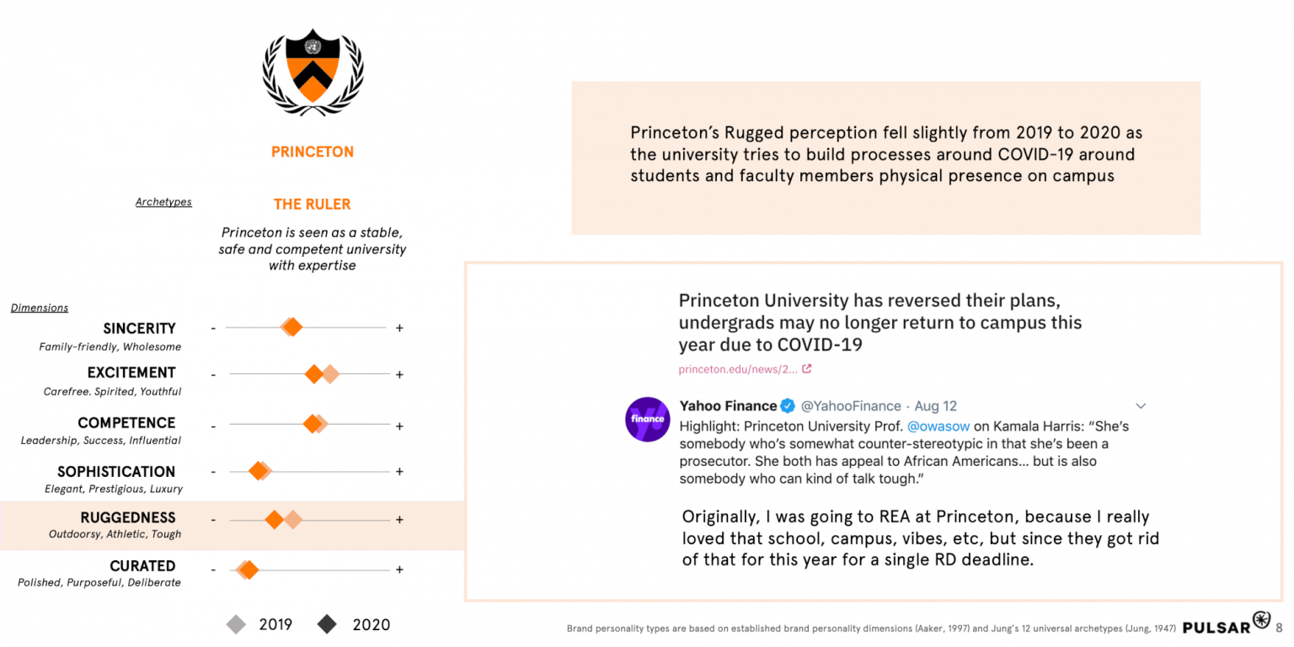Click the @YahooFinance handle

coord(850,406)
